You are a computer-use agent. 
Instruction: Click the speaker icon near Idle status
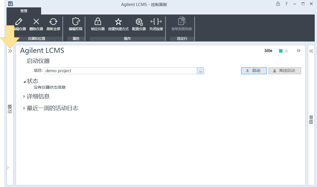click(299, 51)
